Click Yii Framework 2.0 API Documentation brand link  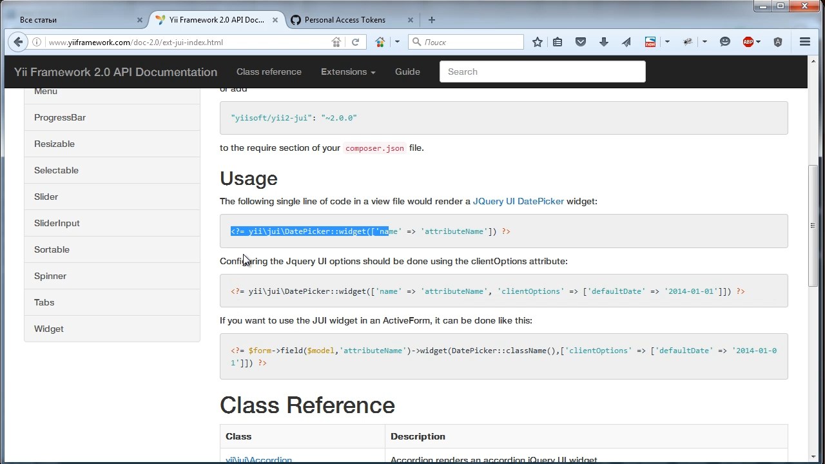116,72
